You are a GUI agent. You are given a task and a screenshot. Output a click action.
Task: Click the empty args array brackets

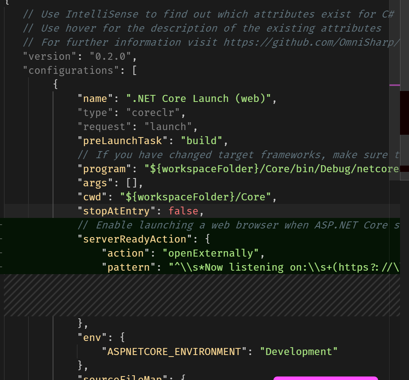(x=132, y=183)
